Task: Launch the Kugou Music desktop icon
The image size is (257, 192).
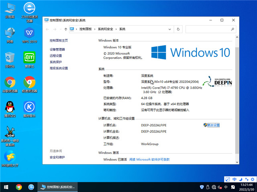Action: click(29, 107)
